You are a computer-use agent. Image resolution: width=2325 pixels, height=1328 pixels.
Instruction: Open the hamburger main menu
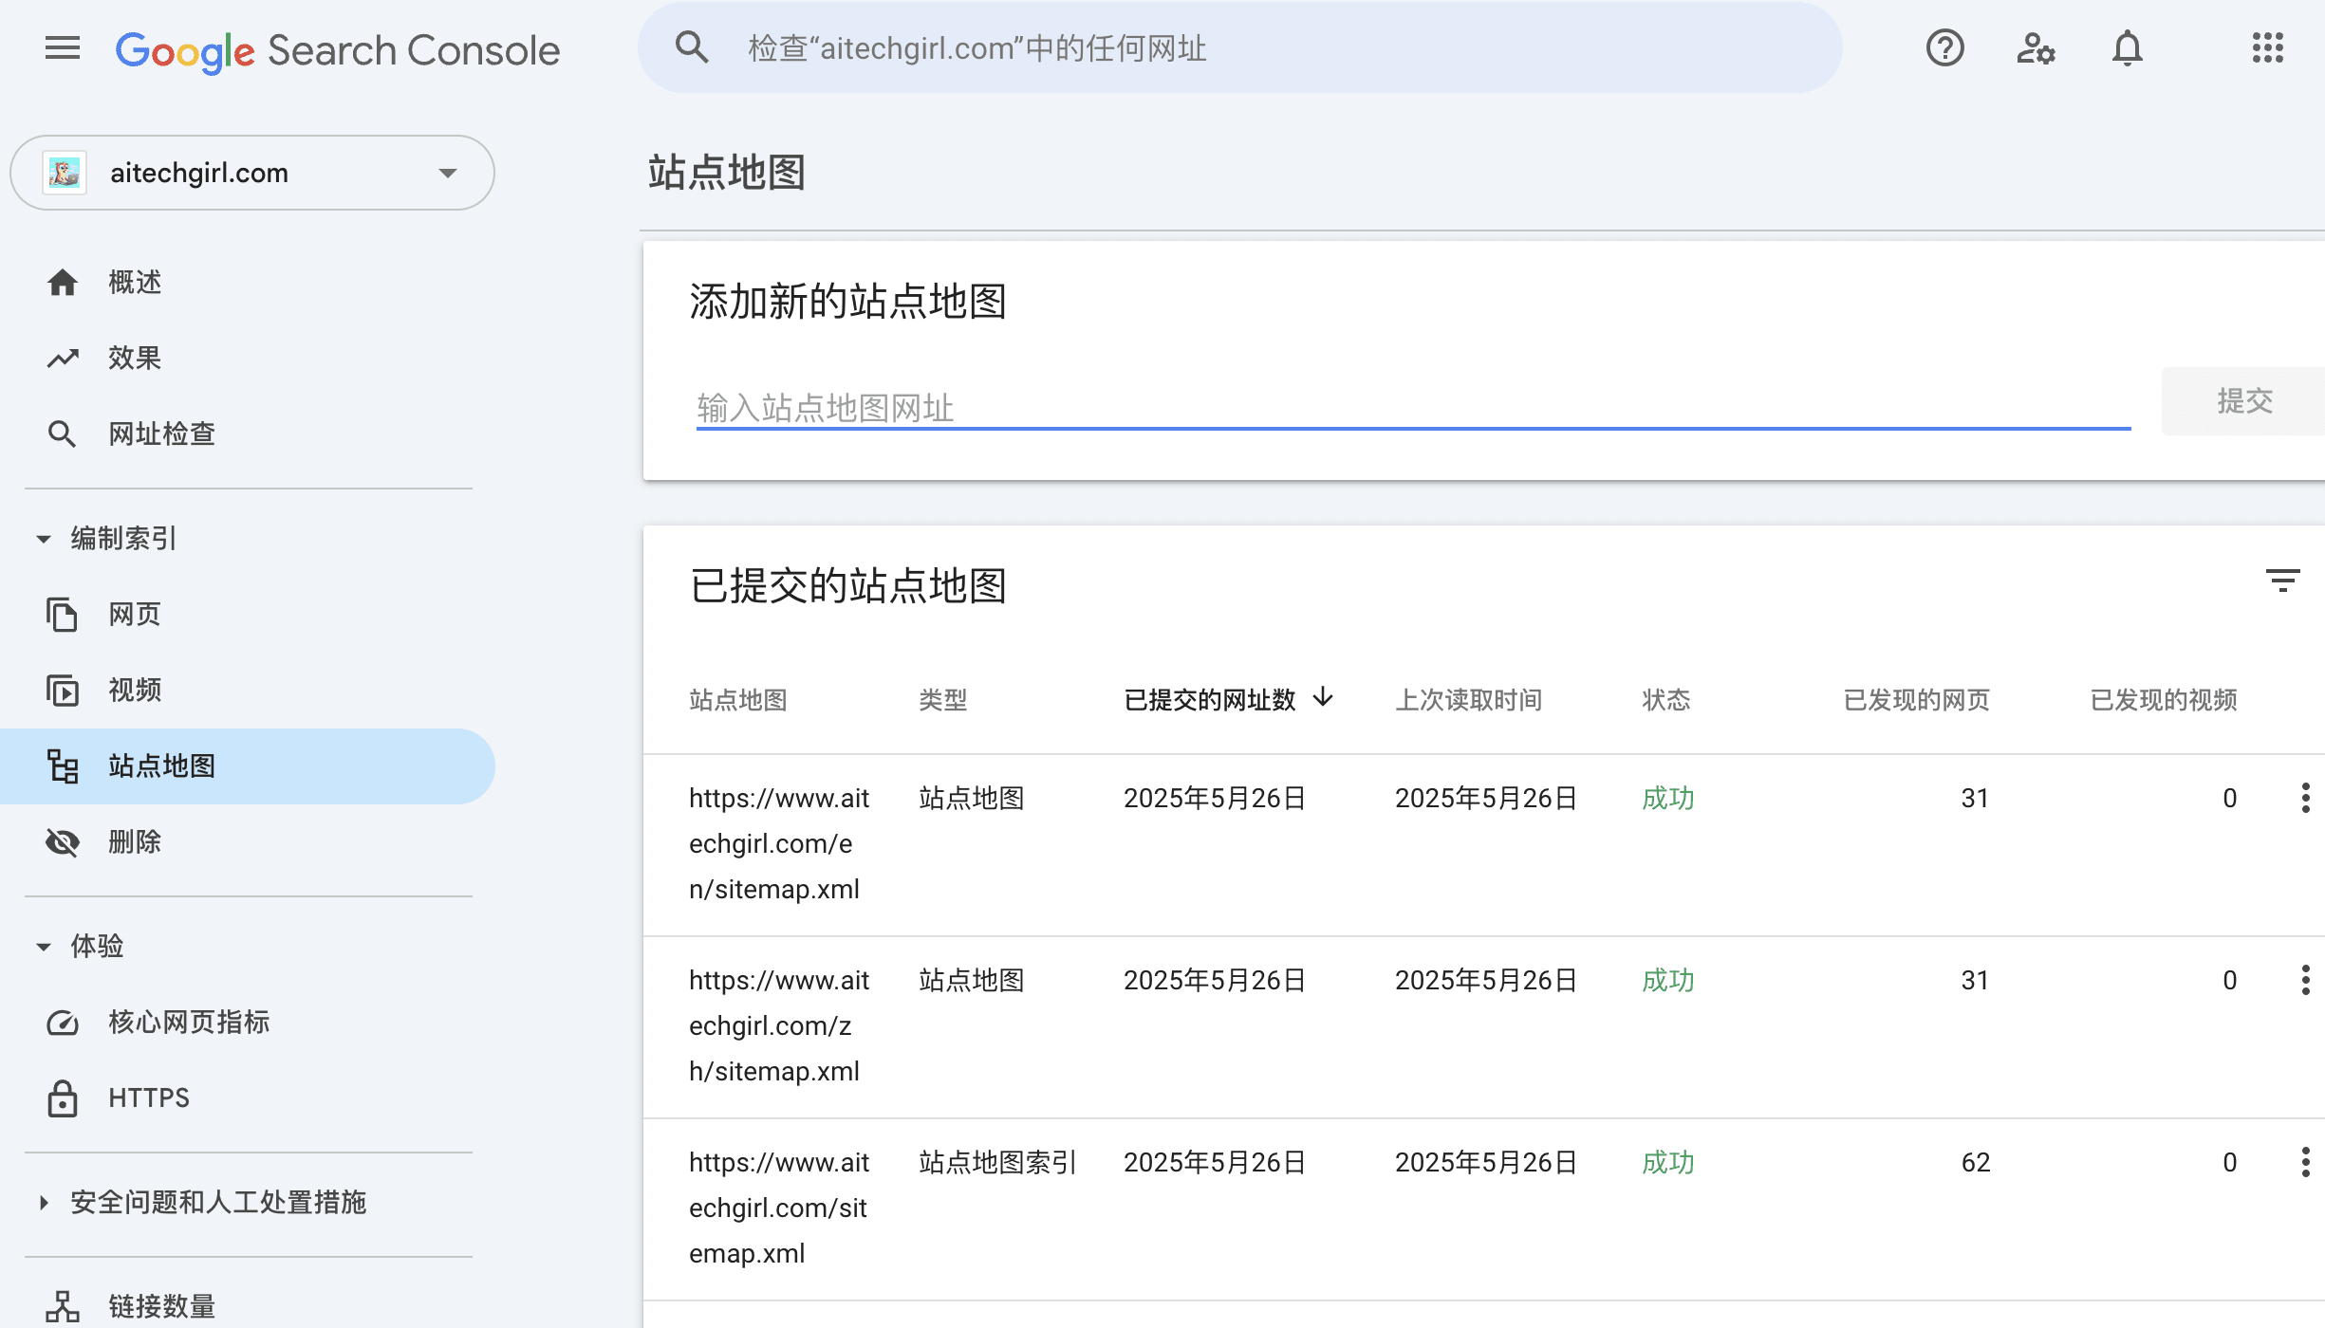(63, 48)
